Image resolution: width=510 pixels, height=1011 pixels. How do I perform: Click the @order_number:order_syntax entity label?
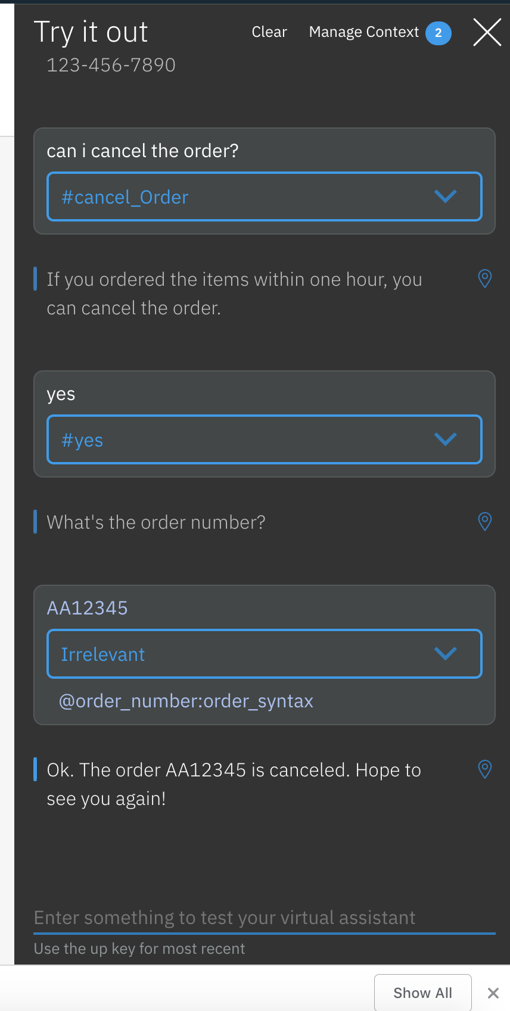pos(186,701)
